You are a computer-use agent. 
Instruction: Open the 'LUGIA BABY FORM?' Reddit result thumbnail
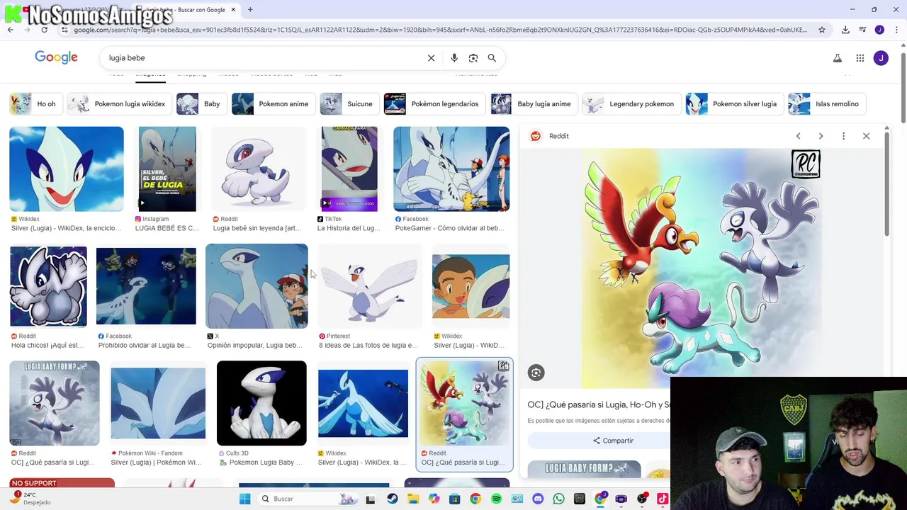(x=55, y=403)
